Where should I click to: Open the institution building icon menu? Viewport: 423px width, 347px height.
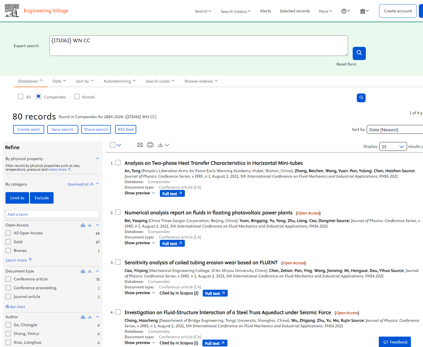coord(364,11)
